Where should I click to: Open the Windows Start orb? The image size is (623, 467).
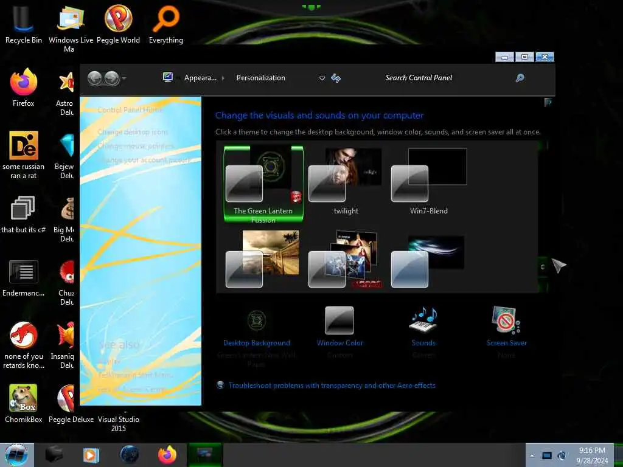(16, 455)
